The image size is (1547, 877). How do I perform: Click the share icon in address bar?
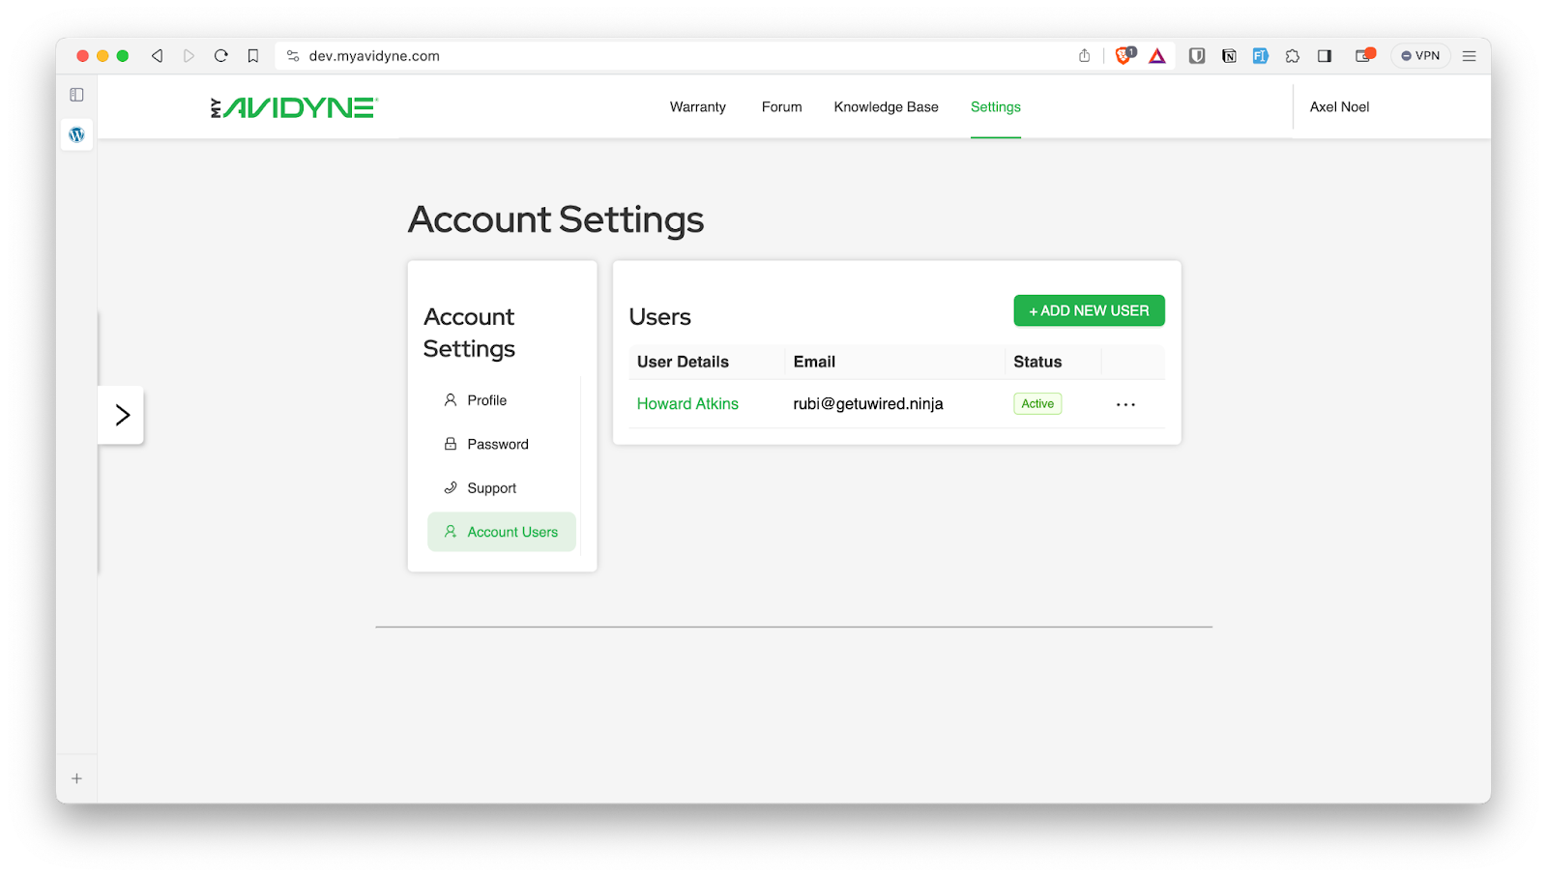(1084, 56)
